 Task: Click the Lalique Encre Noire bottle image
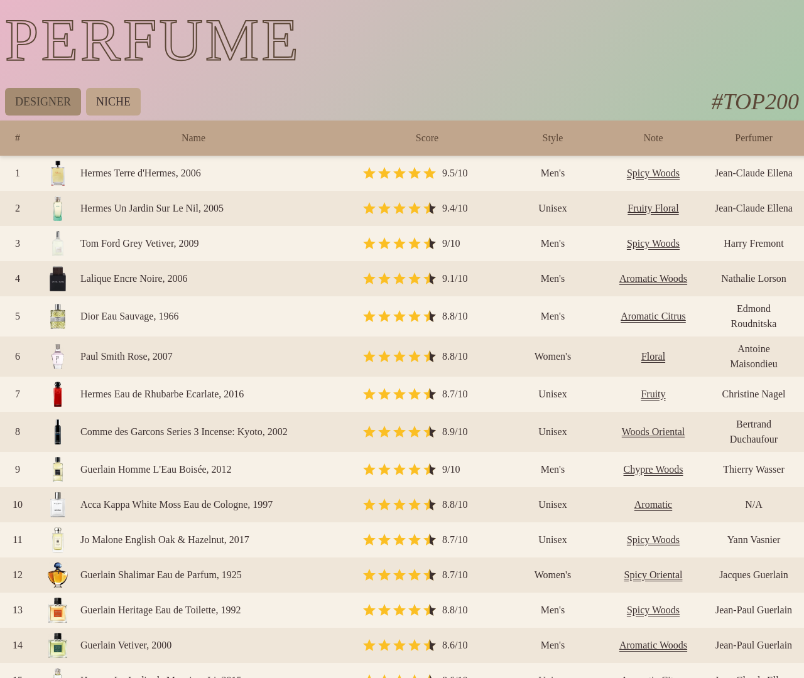[x=58, y=279]
